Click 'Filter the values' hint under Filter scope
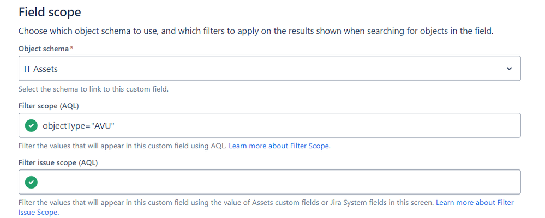This screenshot has width=545, height=218. pyautogui.click(x=122, y=146)
